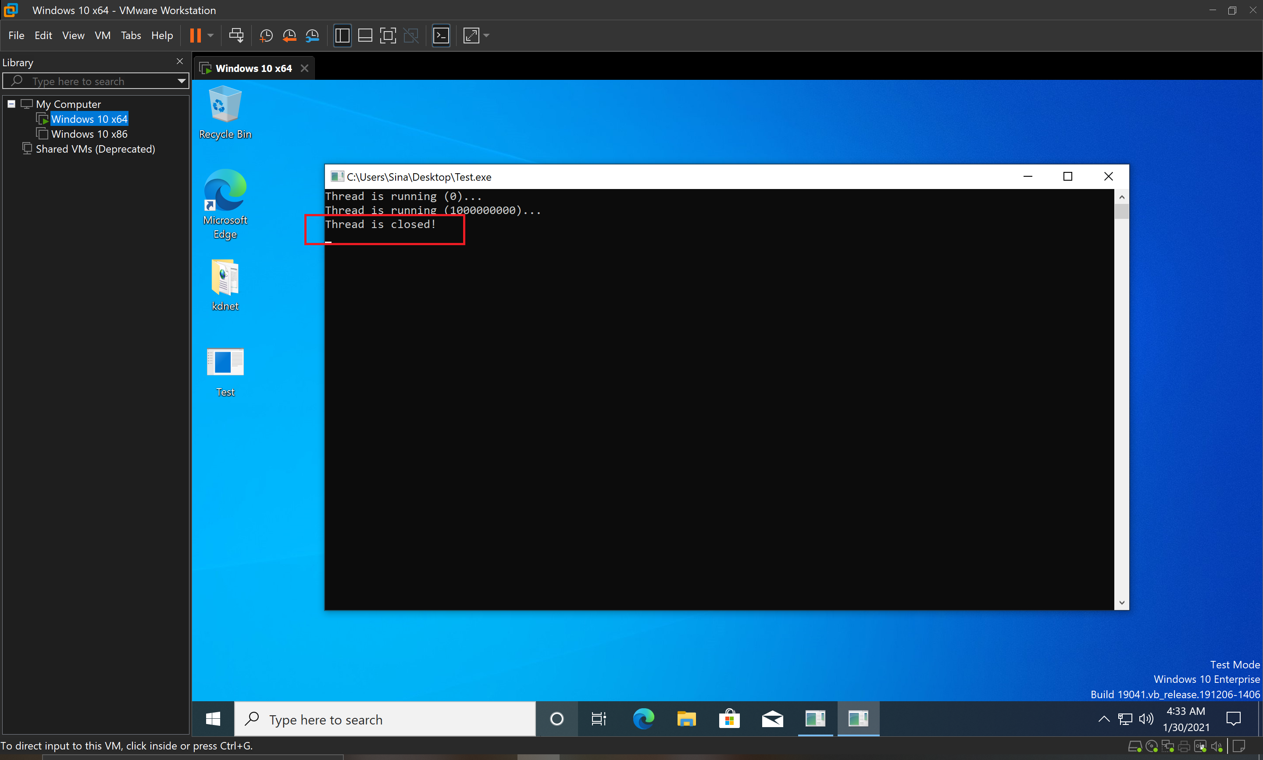Toggle the thumbnail bar view
This screenshot has height=760, width=1263.
365,36
